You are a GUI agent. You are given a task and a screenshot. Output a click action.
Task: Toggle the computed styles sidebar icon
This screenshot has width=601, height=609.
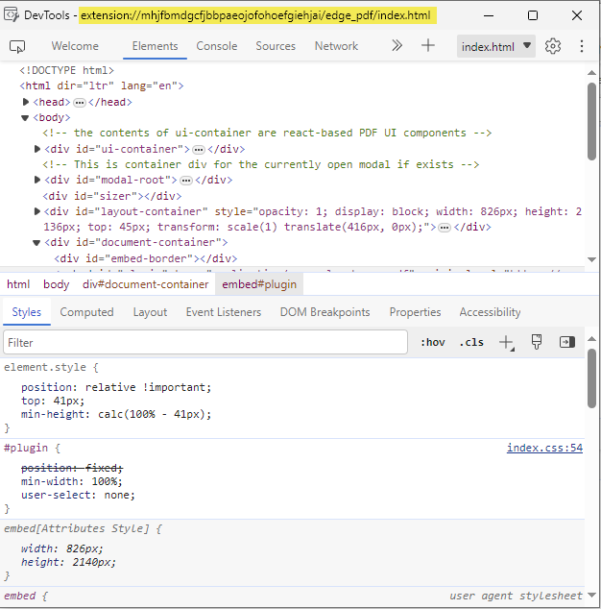click(x=566, y=342)
